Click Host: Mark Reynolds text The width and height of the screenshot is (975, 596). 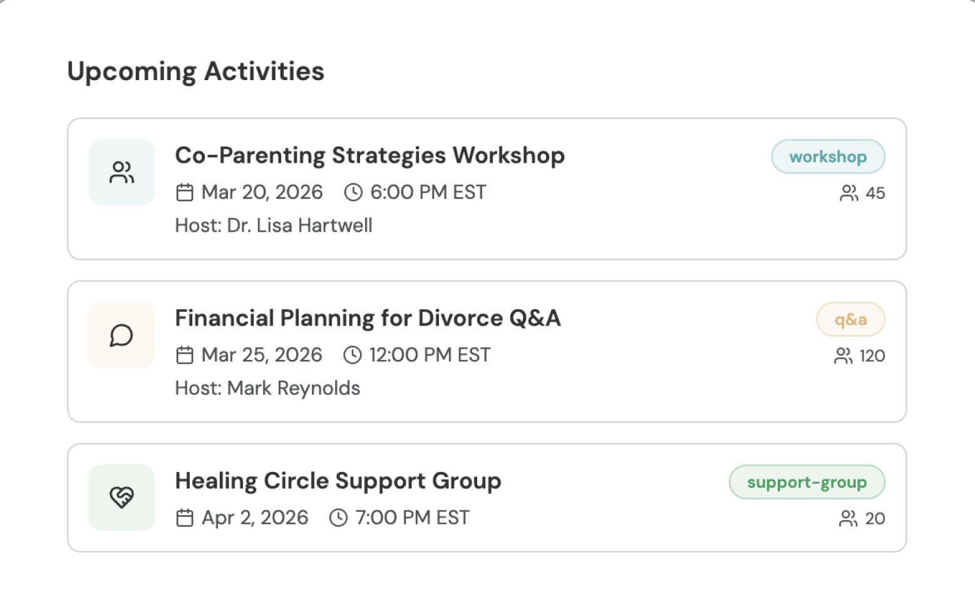(267, 388)
